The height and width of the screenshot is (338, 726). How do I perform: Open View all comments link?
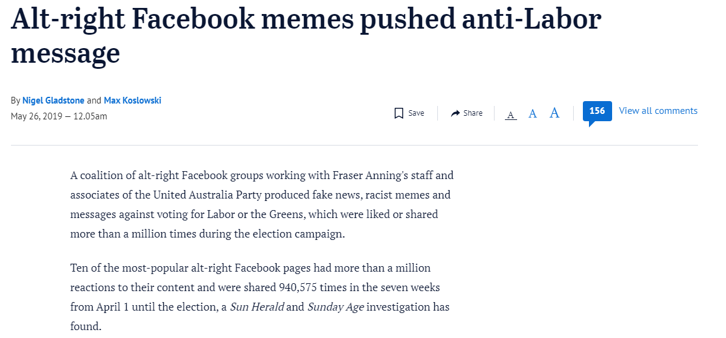(x=658, y=111)
